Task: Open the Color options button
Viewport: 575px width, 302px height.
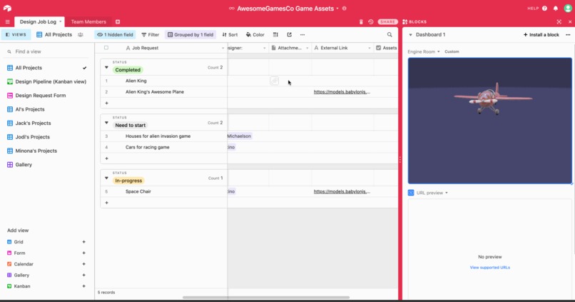Action: pyautogui.click(x=255, y=34)
